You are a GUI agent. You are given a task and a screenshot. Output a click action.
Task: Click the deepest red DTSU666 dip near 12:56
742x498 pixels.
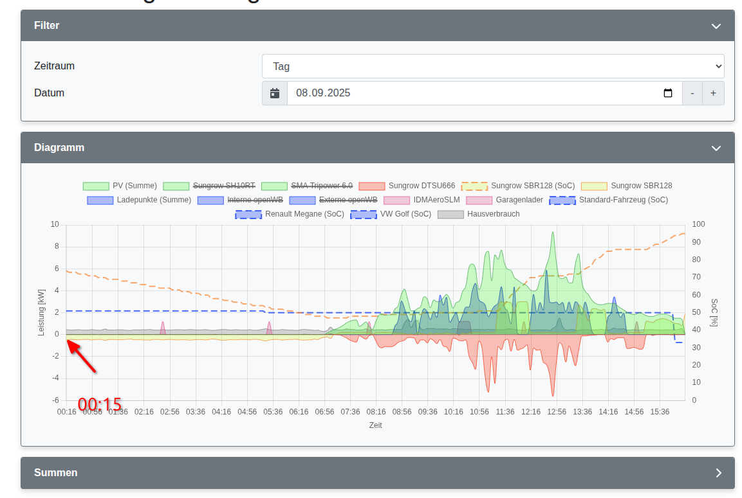pos(553,395)
